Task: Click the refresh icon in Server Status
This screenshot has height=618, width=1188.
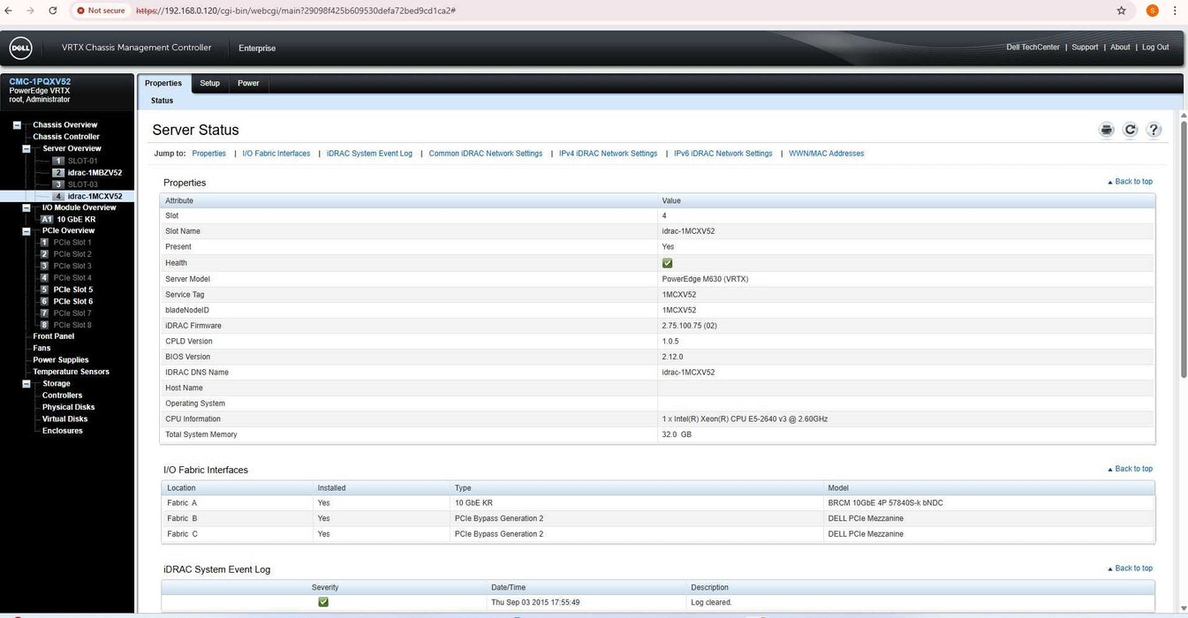Action: (x=1130, y=130)
